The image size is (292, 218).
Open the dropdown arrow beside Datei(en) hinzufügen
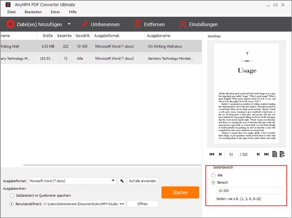click(69, 24)
